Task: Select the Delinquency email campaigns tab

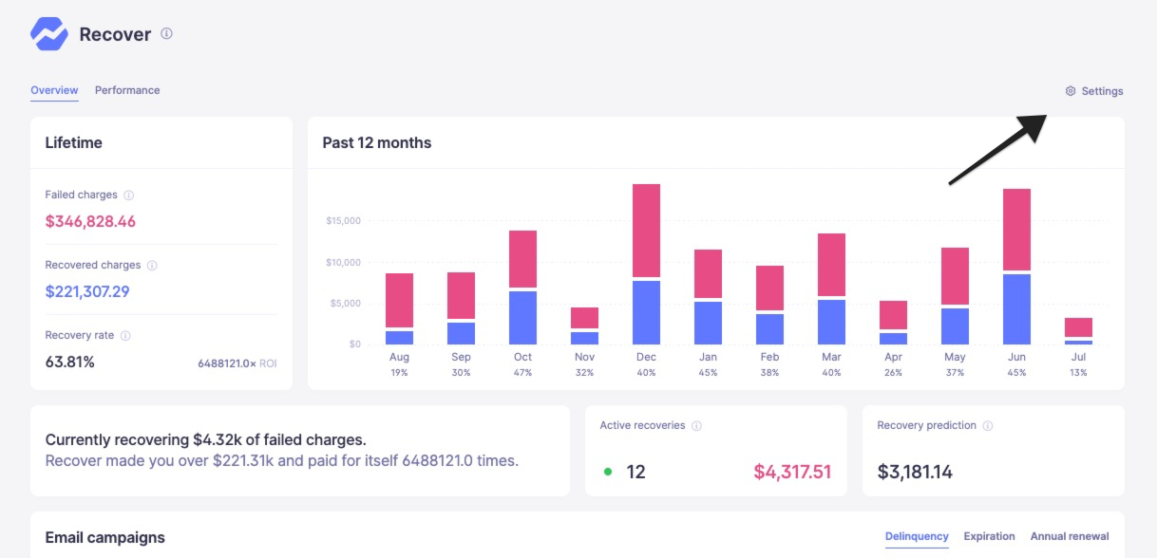Action: [917, 536]
